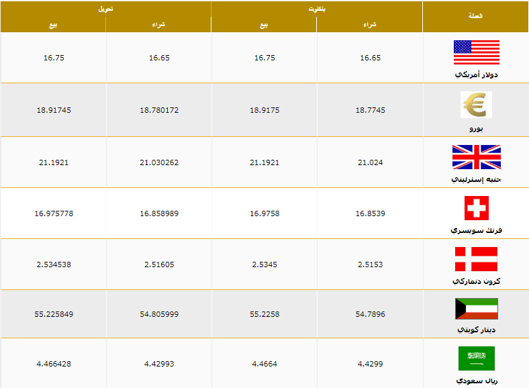Image resolution: width=529 pixels, height=388 pixels.
Task: Select the 18.7745 Euro buy rate cell
Action: (x=370, y=110)
